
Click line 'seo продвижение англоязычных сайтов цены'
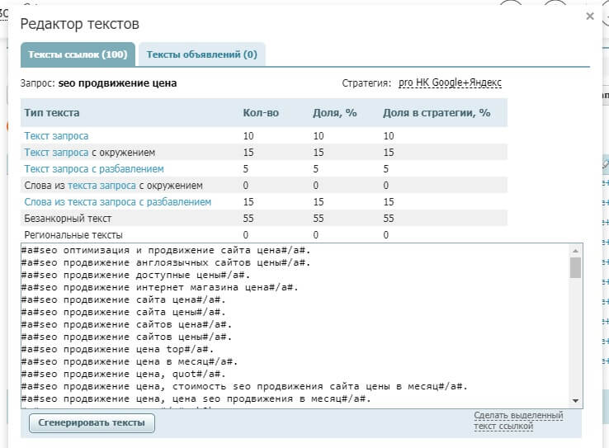166,263
